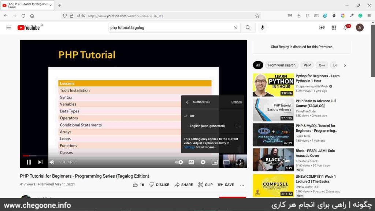The image size is (375, 211).
Task: Select the C++ filter chip
Action: click(x=322, y=65)
